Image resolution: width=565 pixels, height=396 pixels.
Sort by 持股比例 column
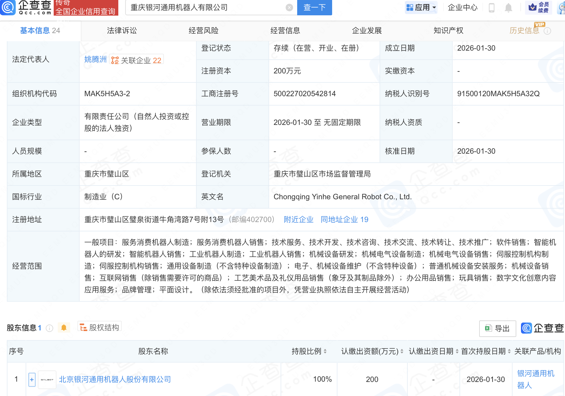point(325,351)
